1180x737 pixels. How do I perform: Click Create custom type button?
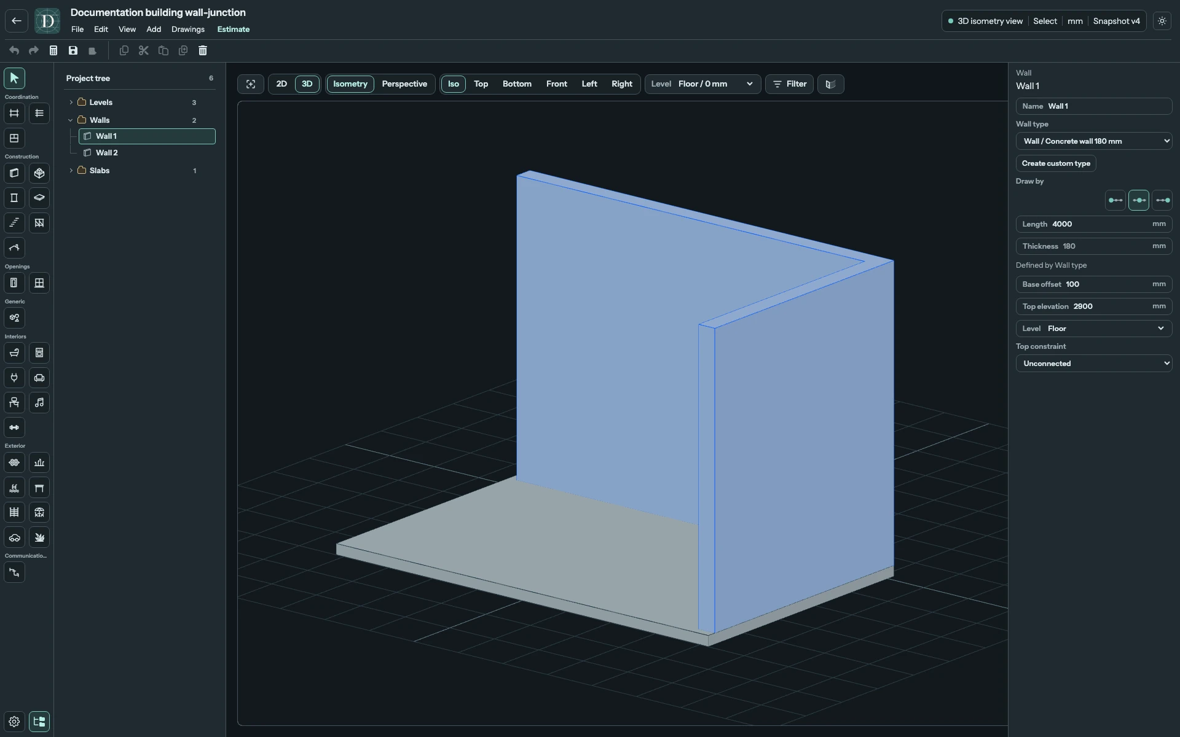1056,163
